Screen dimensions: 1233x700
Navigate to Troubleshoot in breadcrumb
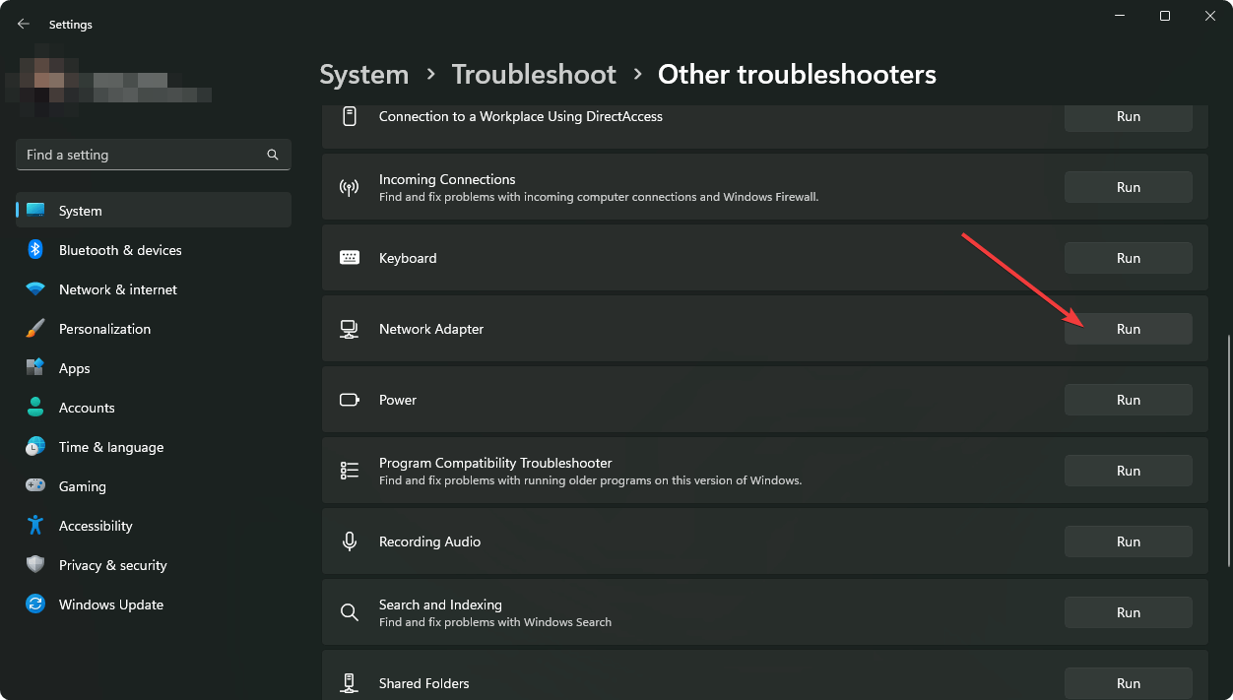tap(534, 75)
